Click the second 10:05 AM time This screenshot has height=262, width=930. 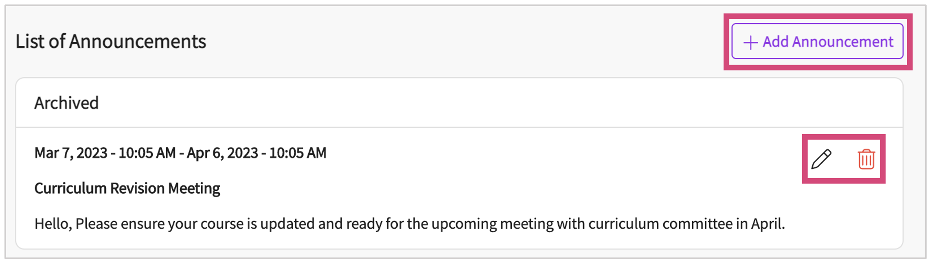point(298,153)
